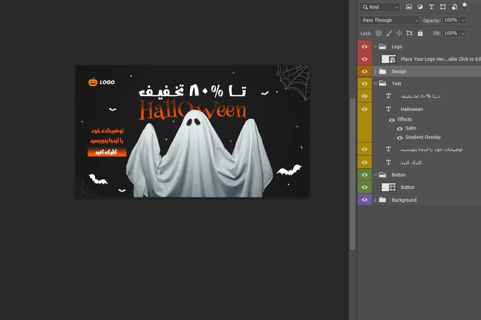
Task: Click lock image pixels brush icon
Action: (x=389, y=33)
